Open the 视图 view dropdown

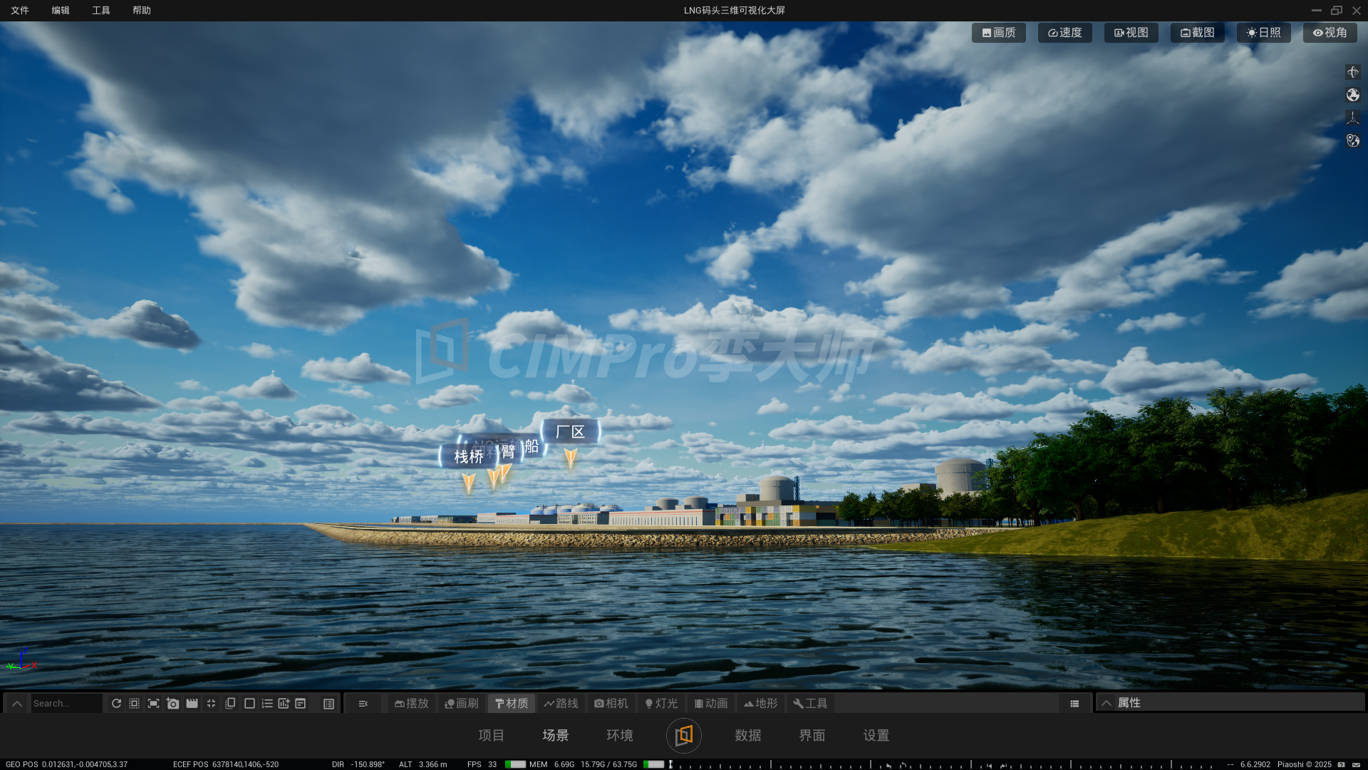click(1131, 33)
